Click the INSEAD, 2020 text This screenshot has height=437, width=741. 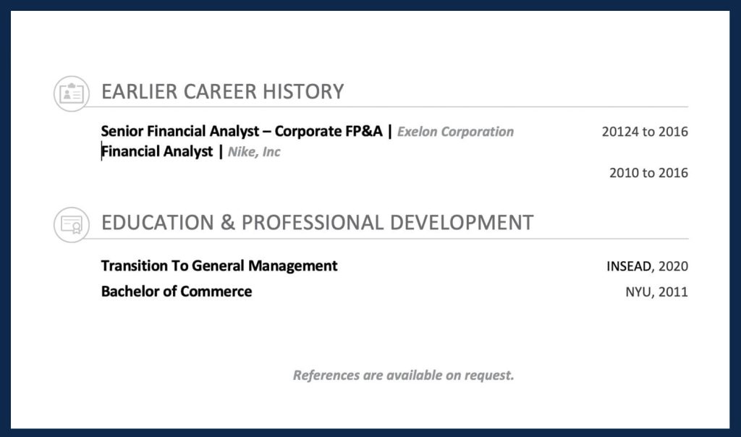647,266
